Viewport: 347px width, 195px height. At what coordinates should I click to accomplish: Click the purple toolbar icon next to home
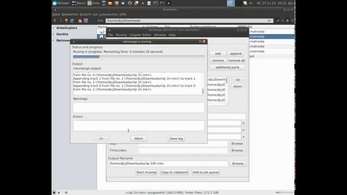pyautogui.click(x=86, y=21)
